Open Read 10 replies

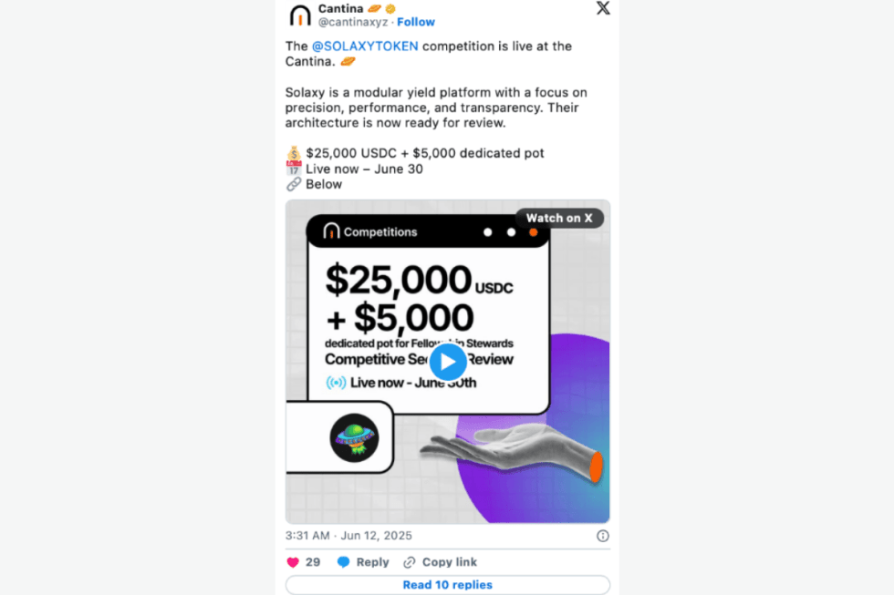448,585
